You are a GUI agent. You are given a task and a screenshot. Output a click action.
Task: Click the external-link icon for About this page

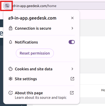click(72, 93)
